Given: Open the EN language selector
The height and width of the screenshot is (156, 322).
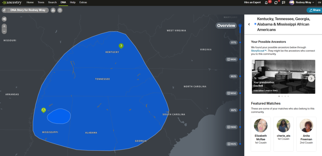Looking at the screenshot, I should click(318, 3).
